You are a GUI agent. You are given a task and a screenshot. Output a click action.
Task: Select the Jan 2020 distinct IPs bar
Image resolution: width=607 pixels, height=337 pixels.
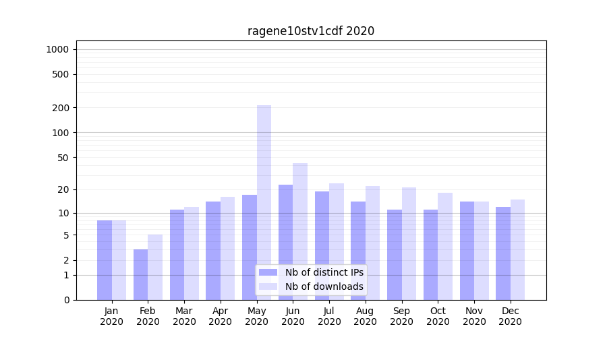pyautogui.click(x=105, y=260)
